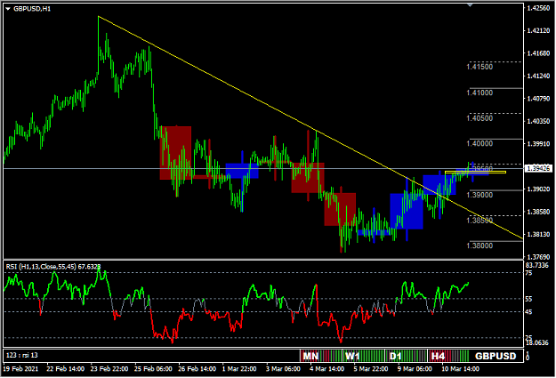Click price scale value 1.39910

(x=538, y=144)
